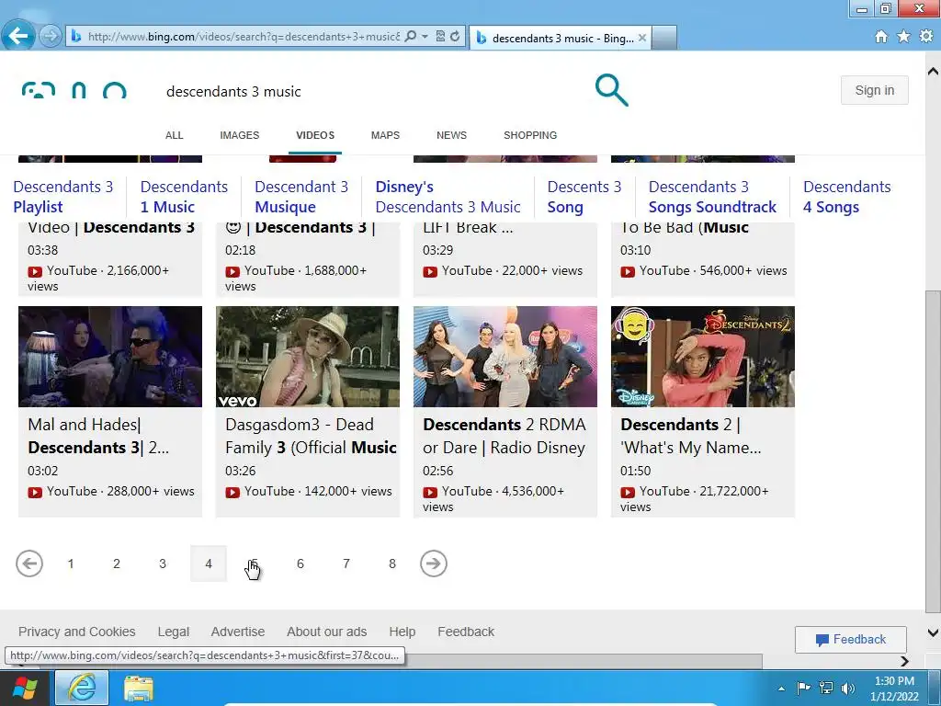Go to results page 1

pyautogui.click(x=71, y=564)
